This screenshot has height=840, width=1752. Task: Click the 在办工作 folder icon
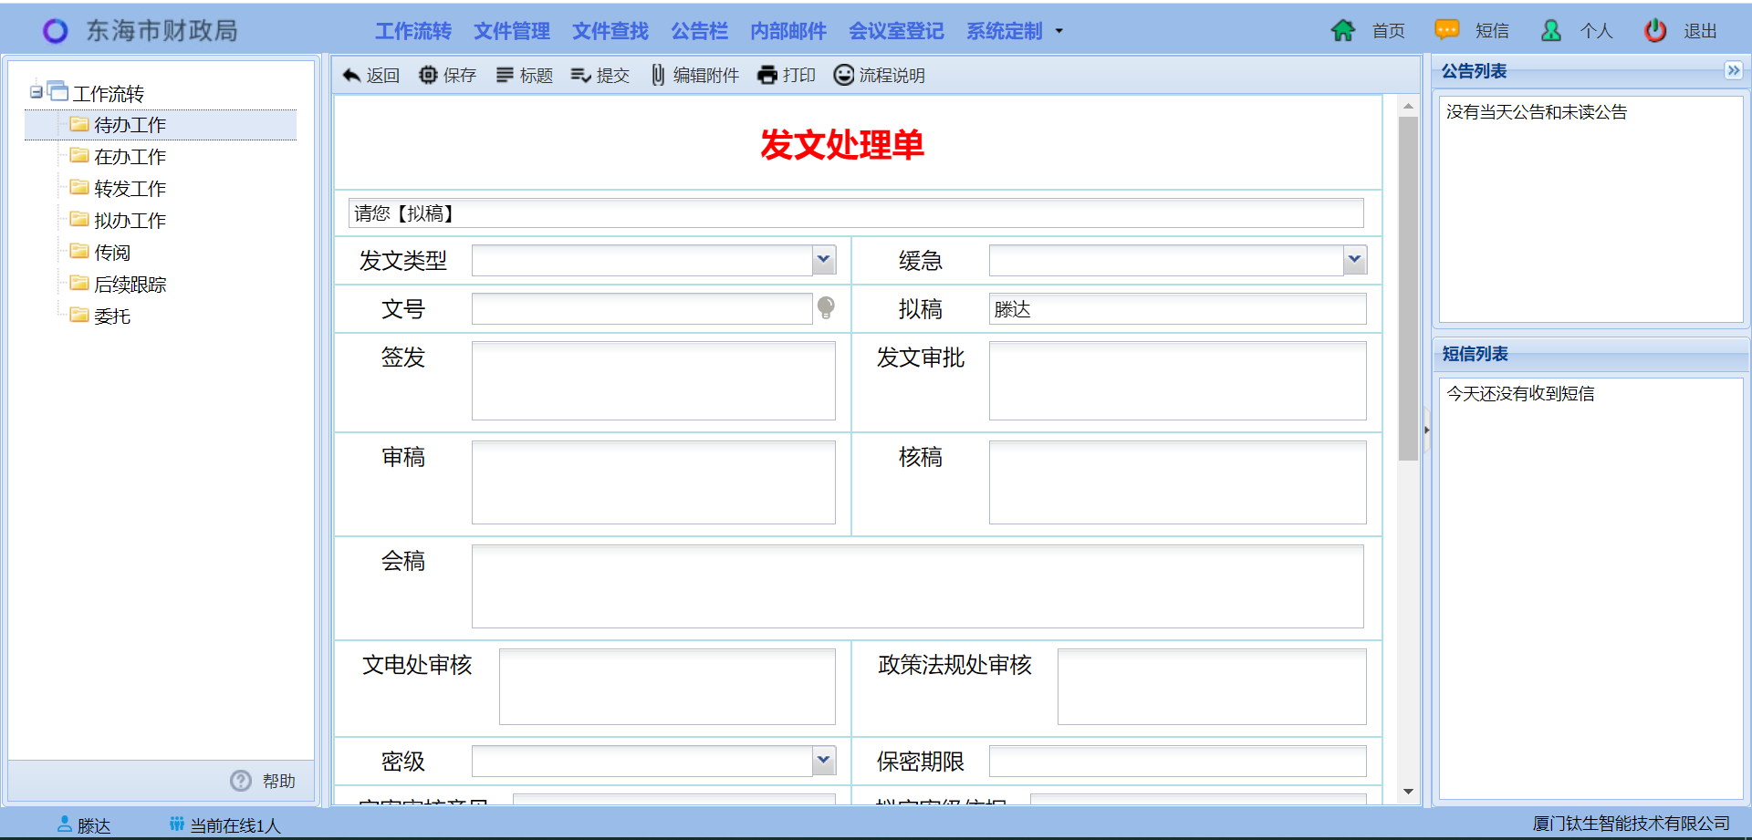coord(79,155)
